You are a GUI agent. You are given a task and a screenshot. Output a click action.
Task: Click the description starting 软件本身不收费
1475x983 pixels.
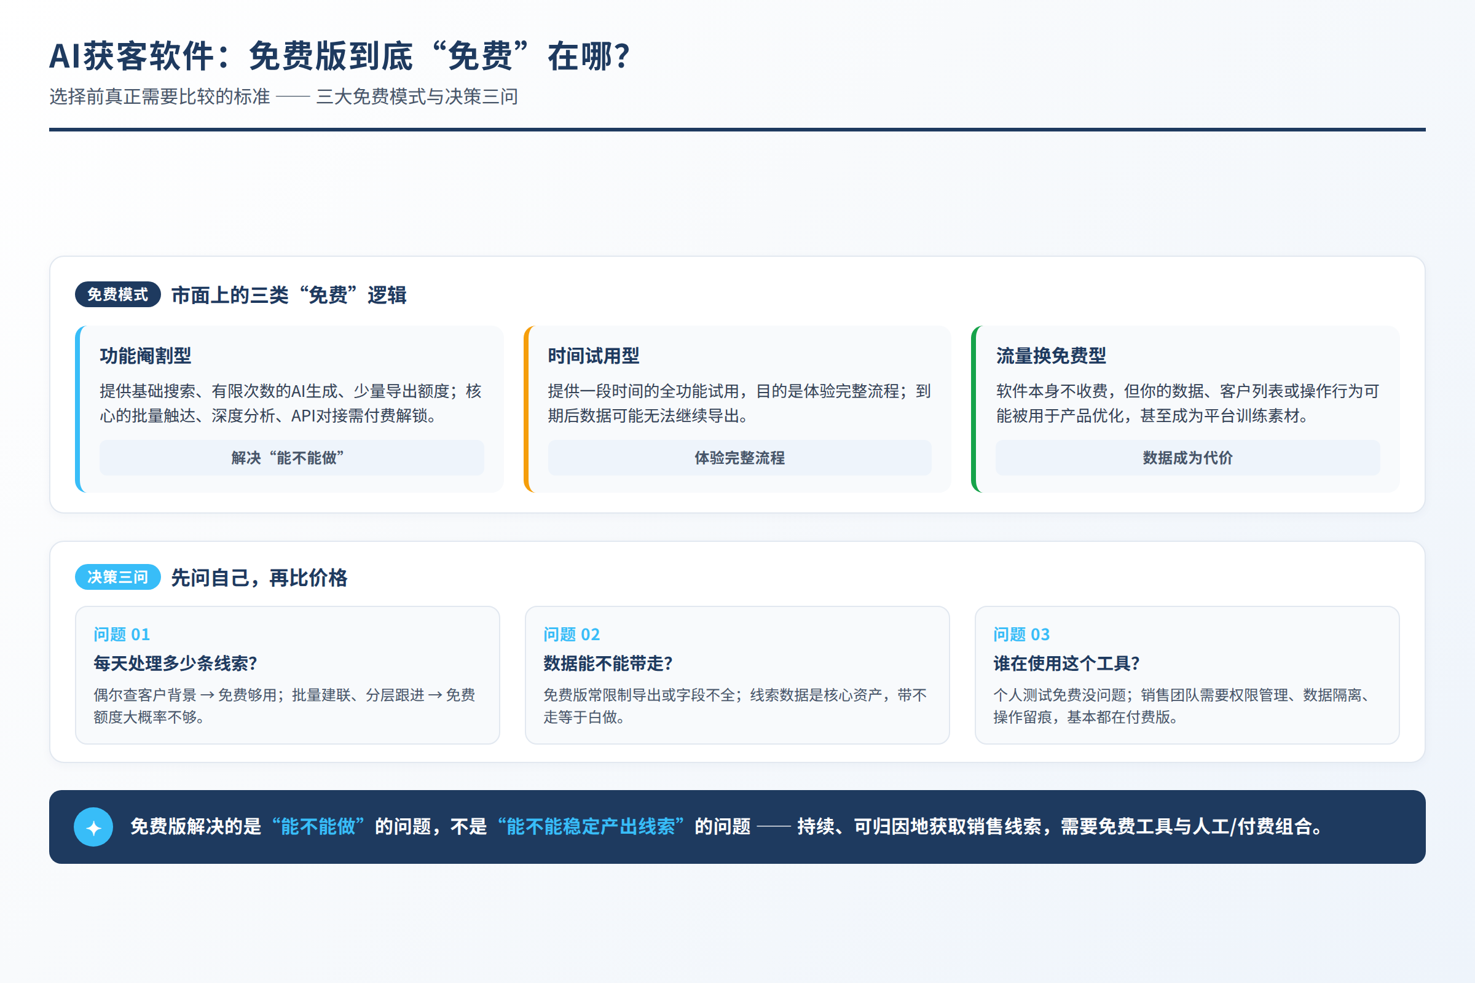tap(1188, 403)
